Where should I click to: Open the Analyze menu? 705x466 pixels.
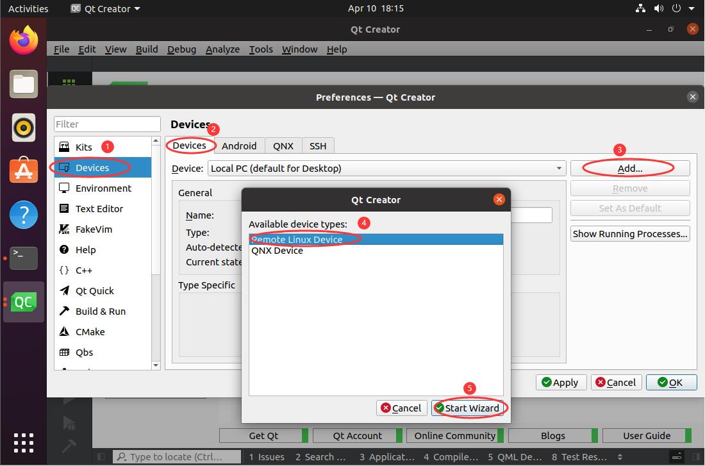222,49
